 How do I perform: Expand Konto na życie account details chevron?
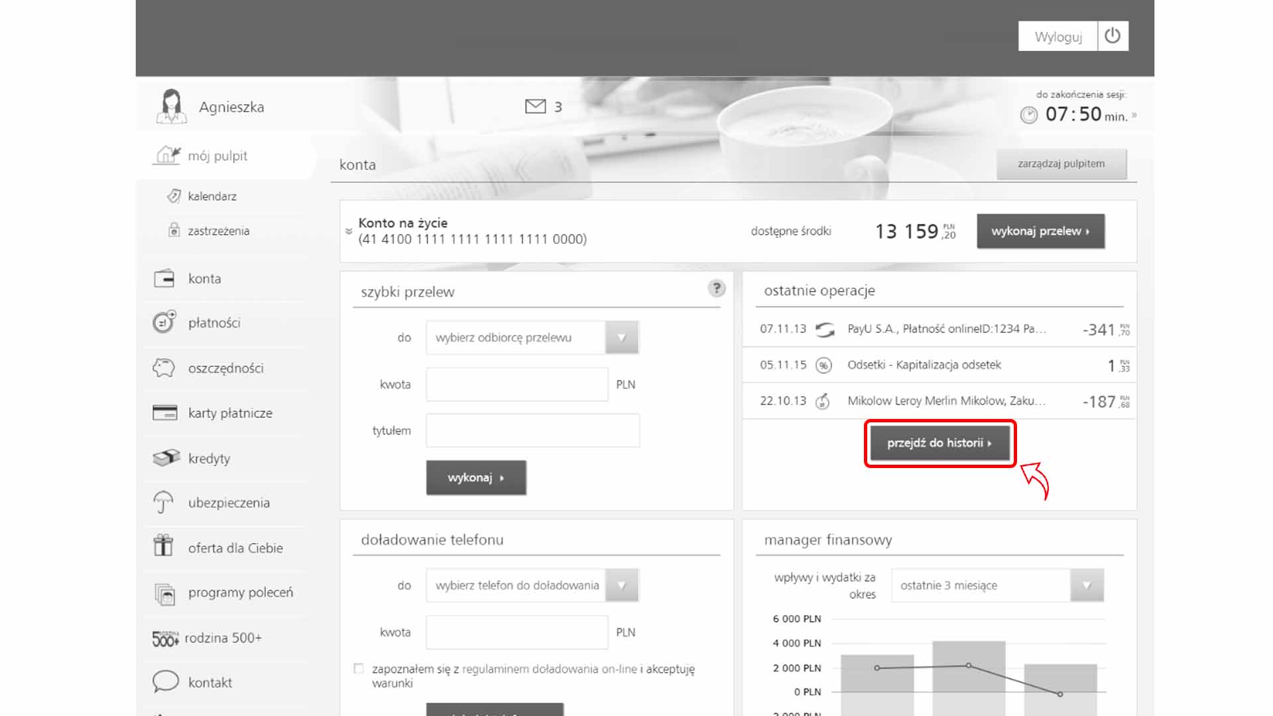tap(349, 231)
